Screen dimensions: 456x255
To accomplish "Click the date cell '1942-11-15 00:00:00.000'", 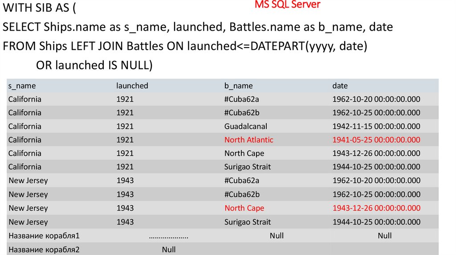I will [x=376, y=127].
